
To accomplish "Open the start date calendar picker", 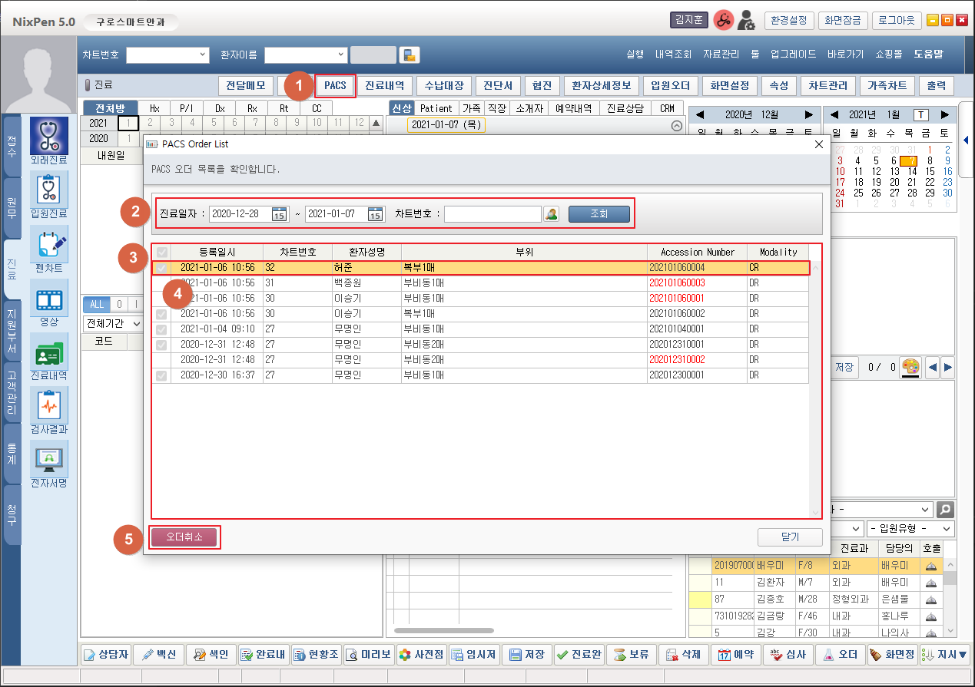I will tap(279, 214).
